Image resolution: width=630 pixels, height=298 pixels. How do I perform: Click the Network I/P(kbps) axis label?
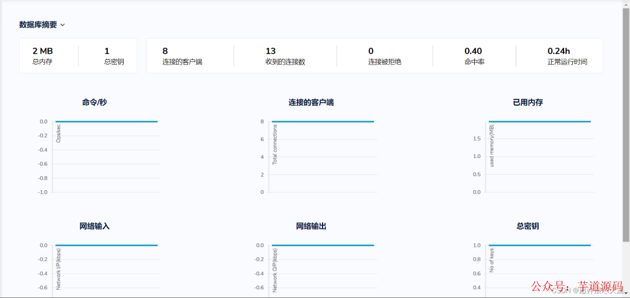tap(58, 269)
